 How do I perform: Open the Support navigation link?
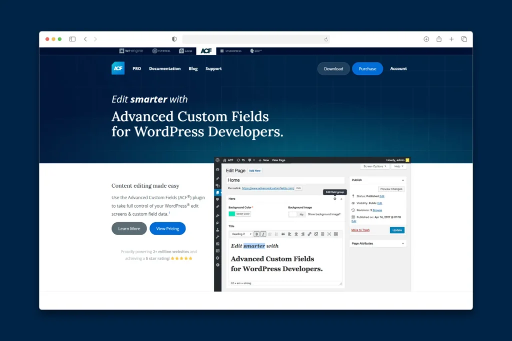click(x=213, y=68)
